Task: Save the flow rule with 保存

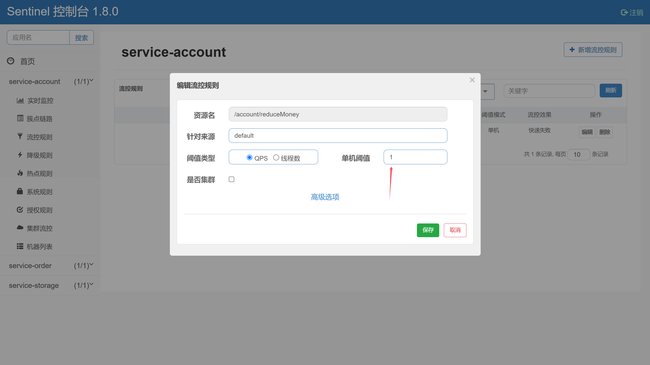Action: click(x=428, y=230)
